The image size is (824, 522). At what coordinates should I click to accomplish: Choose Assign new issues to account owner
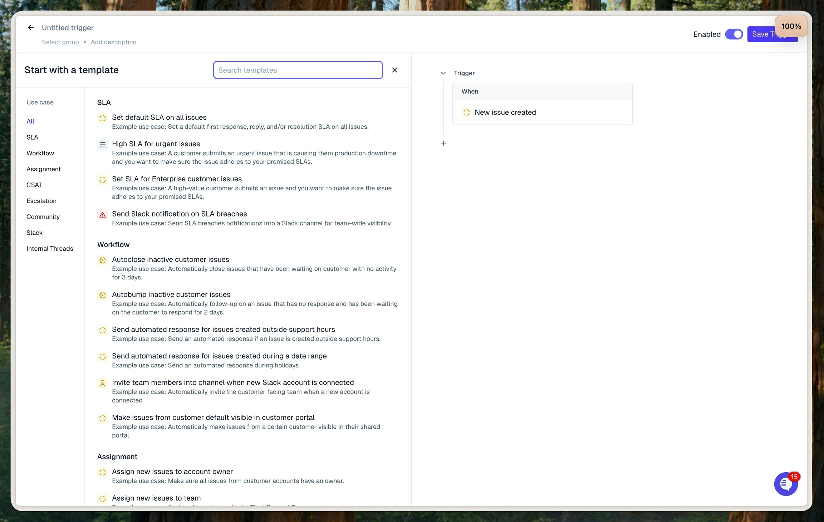click(x=172, y=472)
